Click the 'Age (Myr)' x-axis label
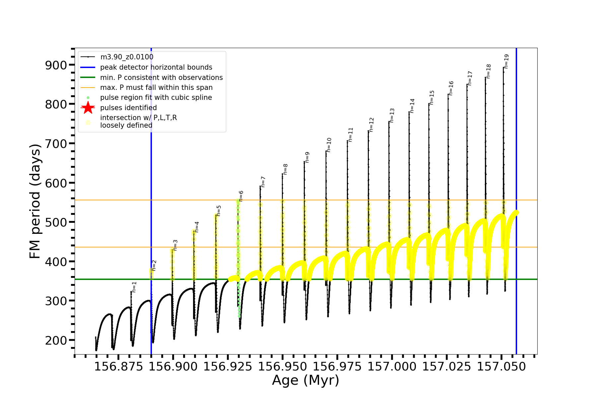 click(305, 380)
